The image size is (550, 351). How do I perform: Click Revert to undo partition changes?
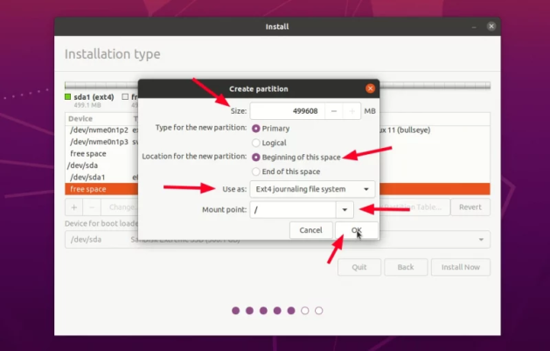click(x=470, y=207)
